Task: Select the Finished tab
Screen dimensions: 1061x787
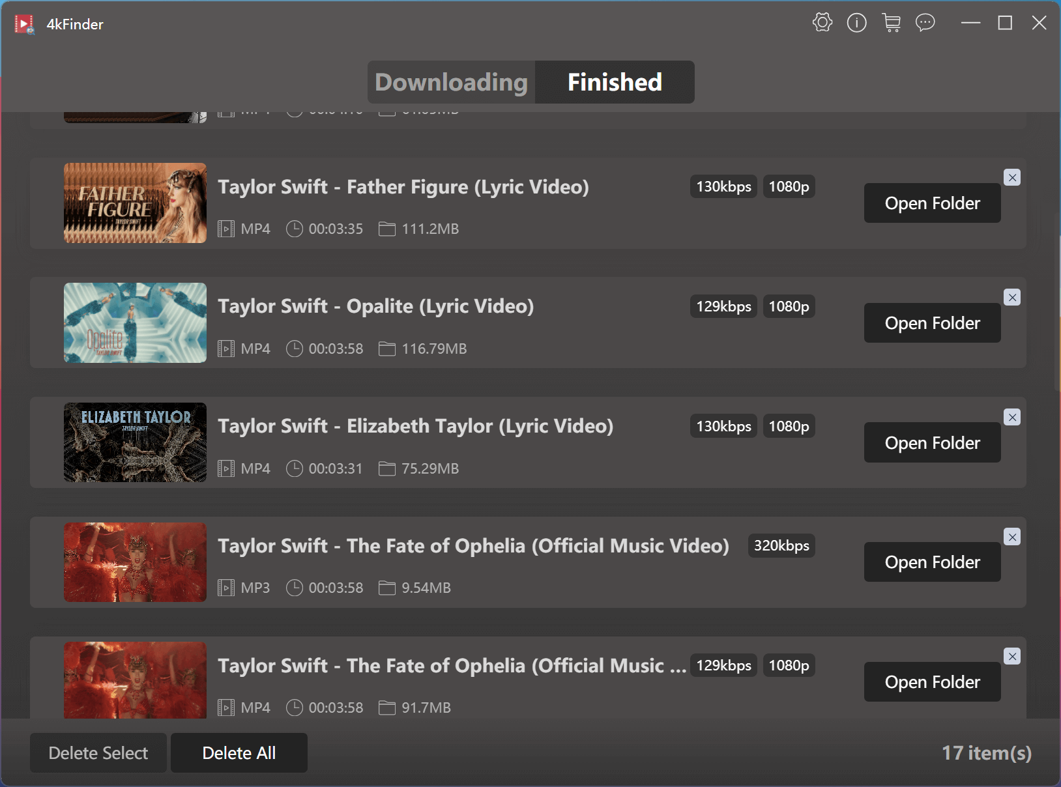Action: coord(615,82)
